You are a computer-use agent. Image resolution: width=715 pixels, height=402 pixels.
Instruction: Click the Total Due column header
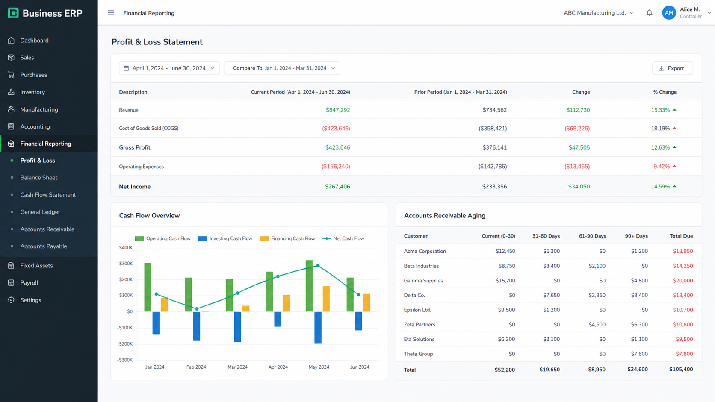pos(681,236)
